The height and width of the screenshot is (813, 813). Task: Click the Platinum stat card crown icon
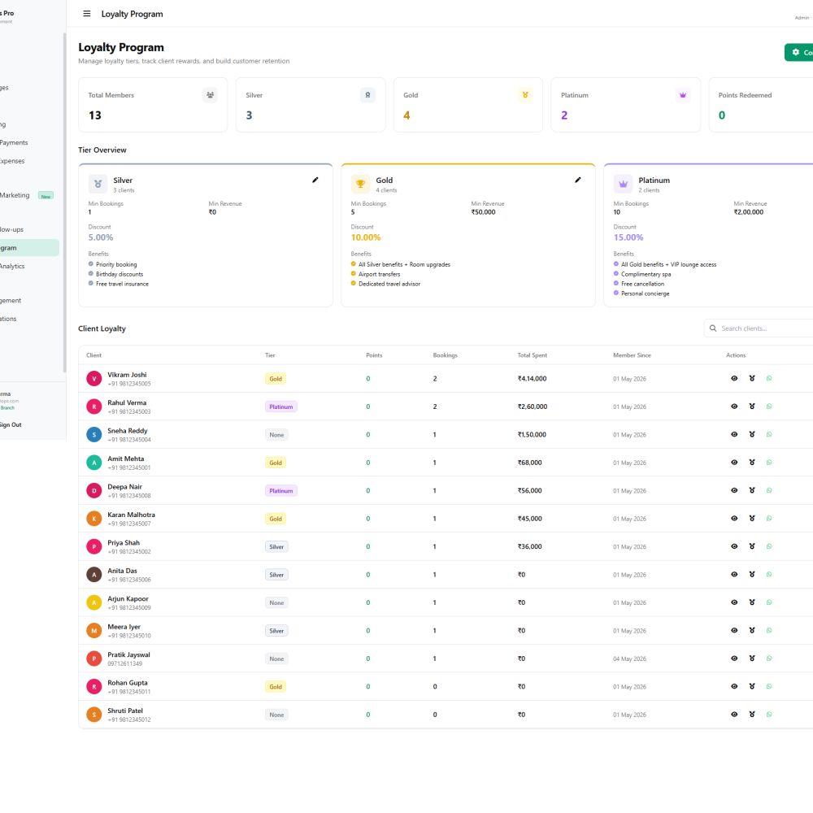click(x=683, y=95)
